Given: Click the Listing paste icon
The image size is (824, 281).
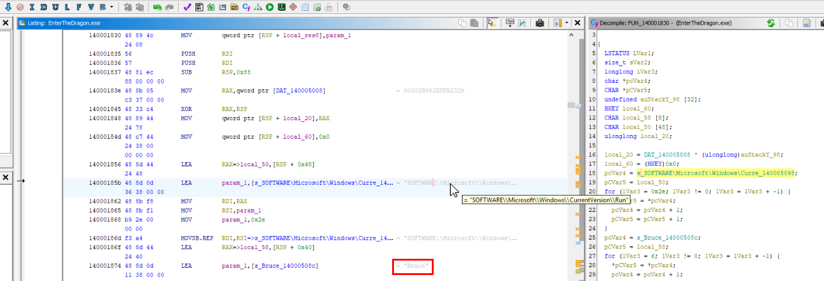Looking at the screenshot, I should coord(474,23).
